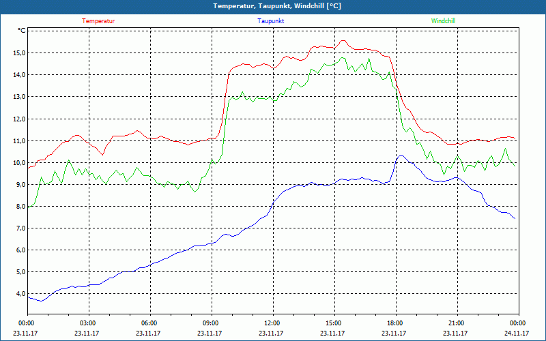
Task: Click the 24.11.17 date label
Action: [x=517, y=333]
